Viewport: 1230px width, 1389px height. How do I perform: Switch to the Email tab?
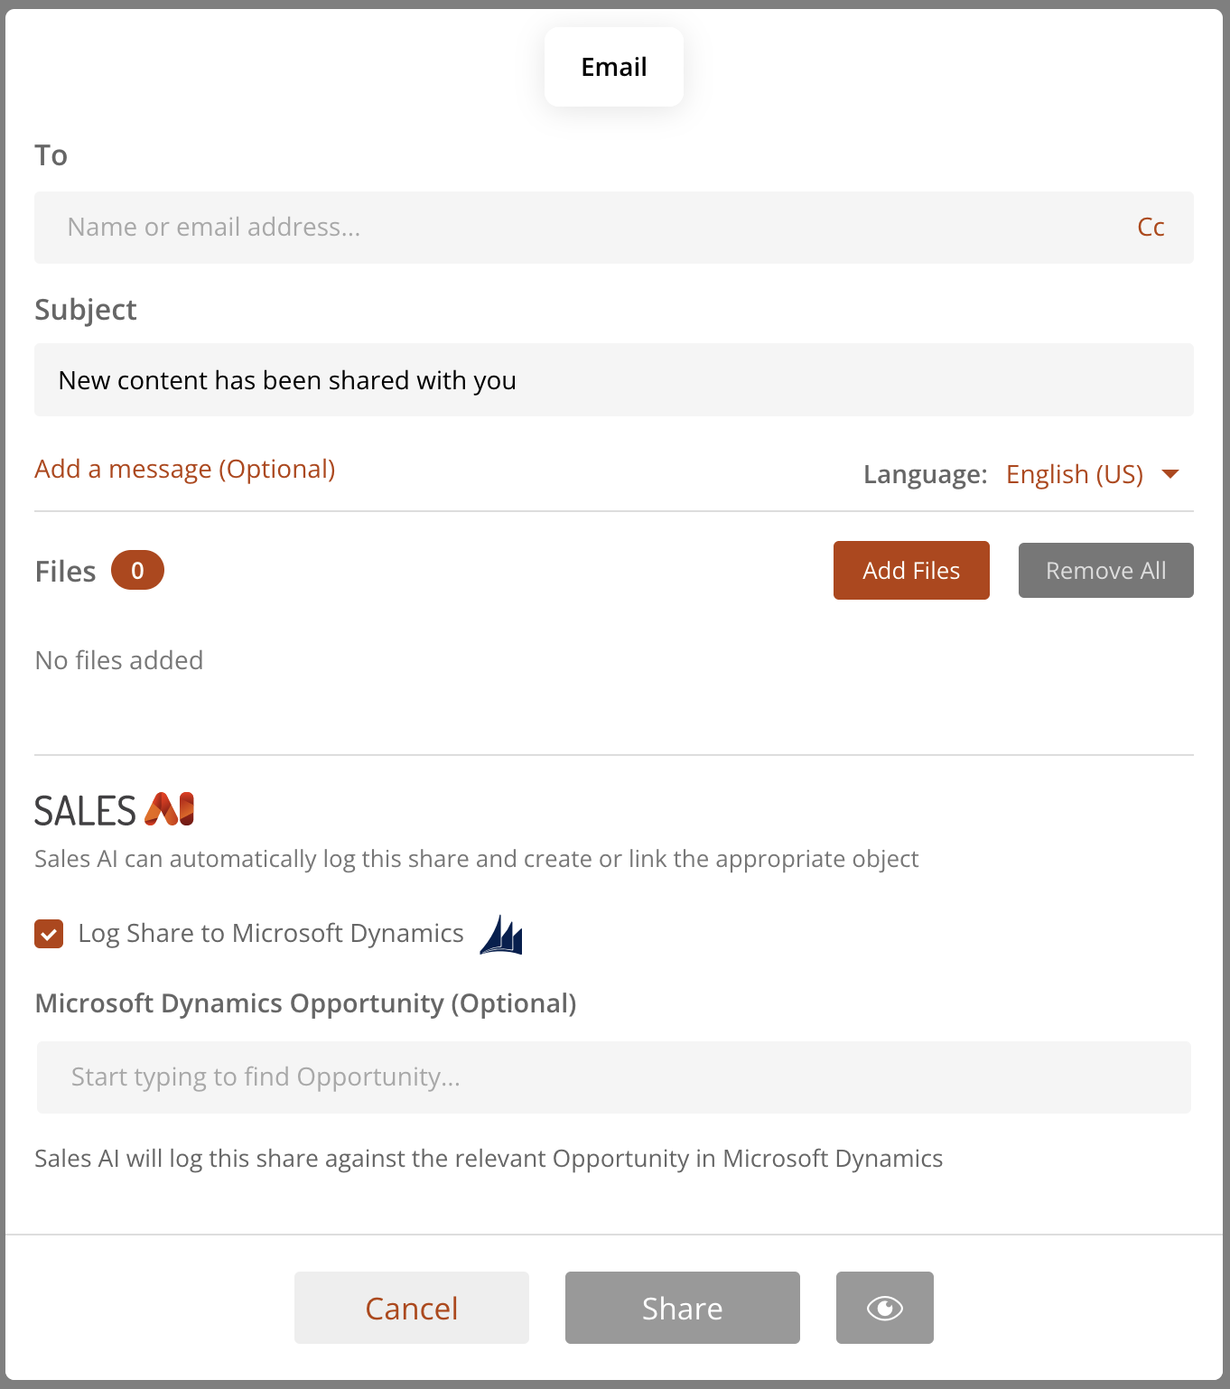point(614,67)
